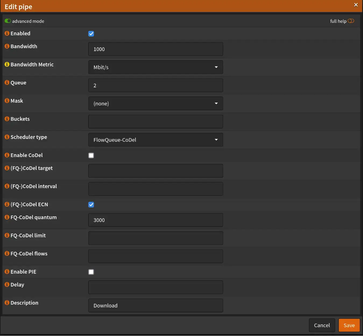Uncheck the Enabled checkbox
The height and width of the screenshot is (336, 363).
click(91, 34)
